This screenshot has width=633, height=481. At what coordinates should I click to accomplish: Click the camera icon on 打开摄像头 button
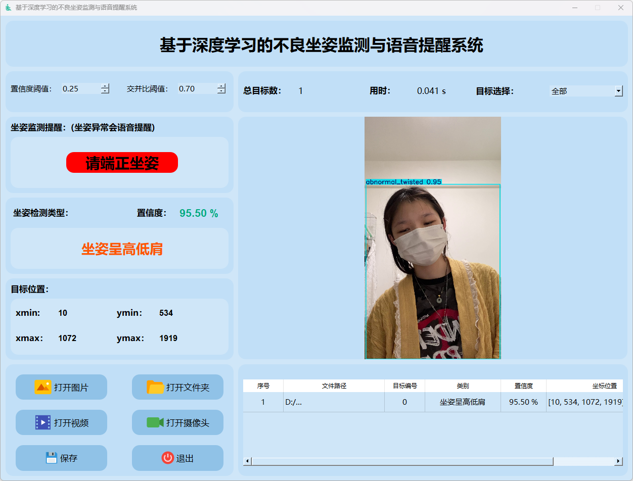(155, 422)
